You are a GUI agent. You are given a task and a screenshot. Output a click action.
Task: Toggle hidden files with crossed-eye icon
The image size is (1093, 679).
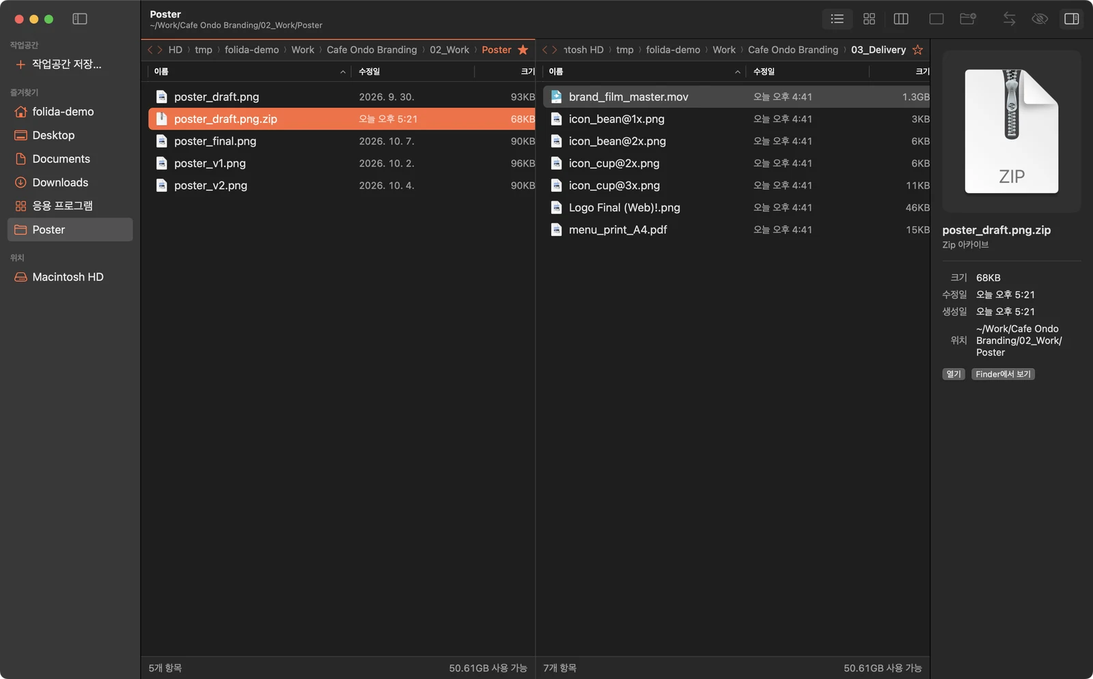[1040, 19]
